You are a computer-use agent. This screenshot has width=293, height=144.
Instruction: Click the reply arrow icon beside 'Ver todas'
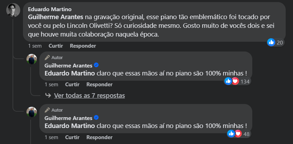[48, 95]
